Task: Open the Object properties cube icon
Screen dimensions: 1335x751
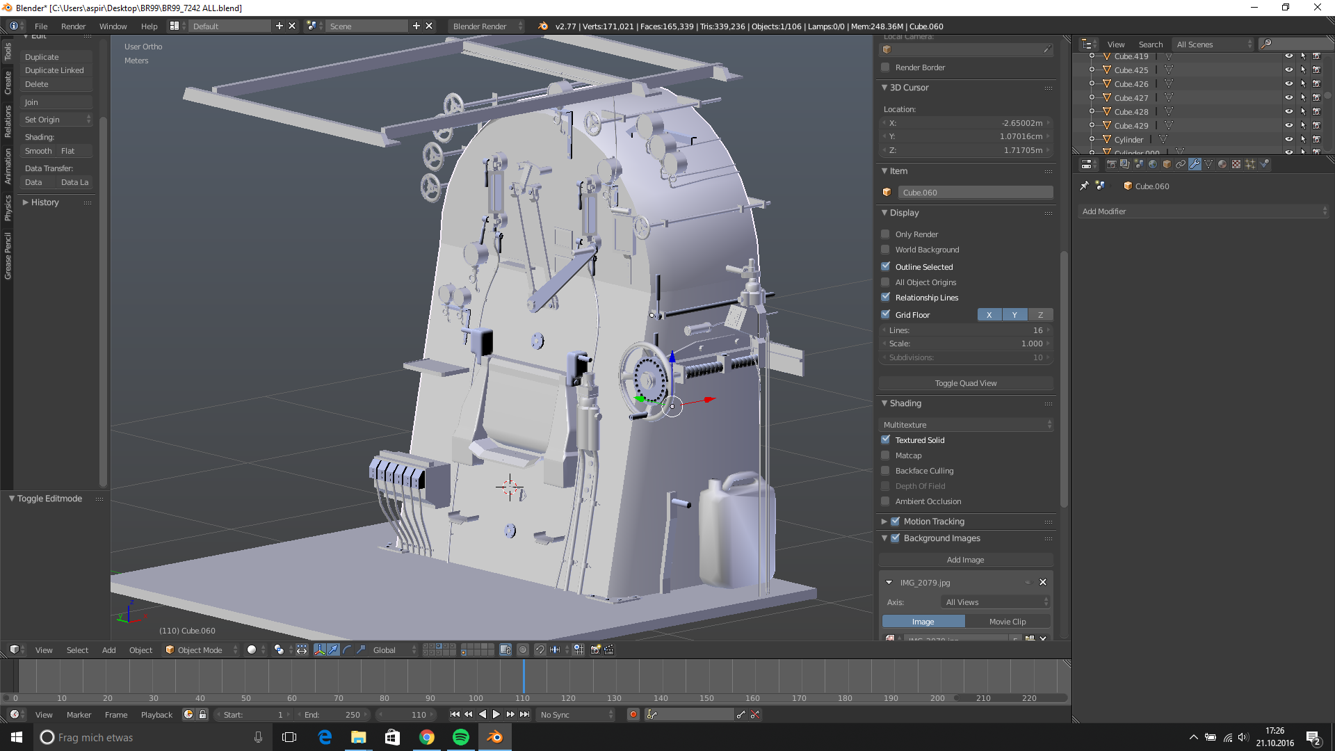Action: 1167,164
